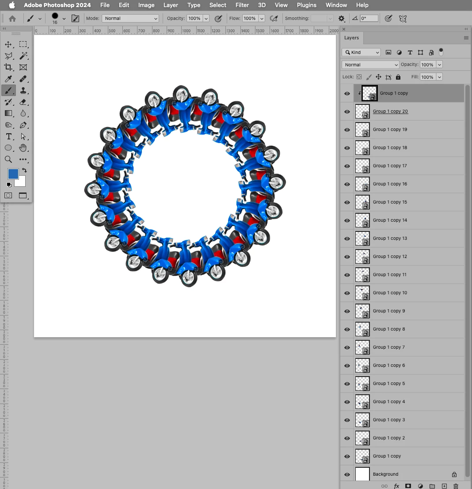Select the Pen tool
This screenshot has width=472, height=489.
(x=23, y=125)
